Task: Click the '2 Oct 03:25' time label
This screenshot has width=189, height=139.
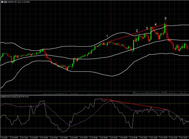Action: point(54,138)
